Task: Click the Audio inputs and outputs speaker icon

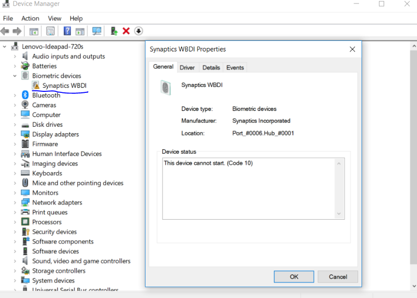Action: [25, 56]
